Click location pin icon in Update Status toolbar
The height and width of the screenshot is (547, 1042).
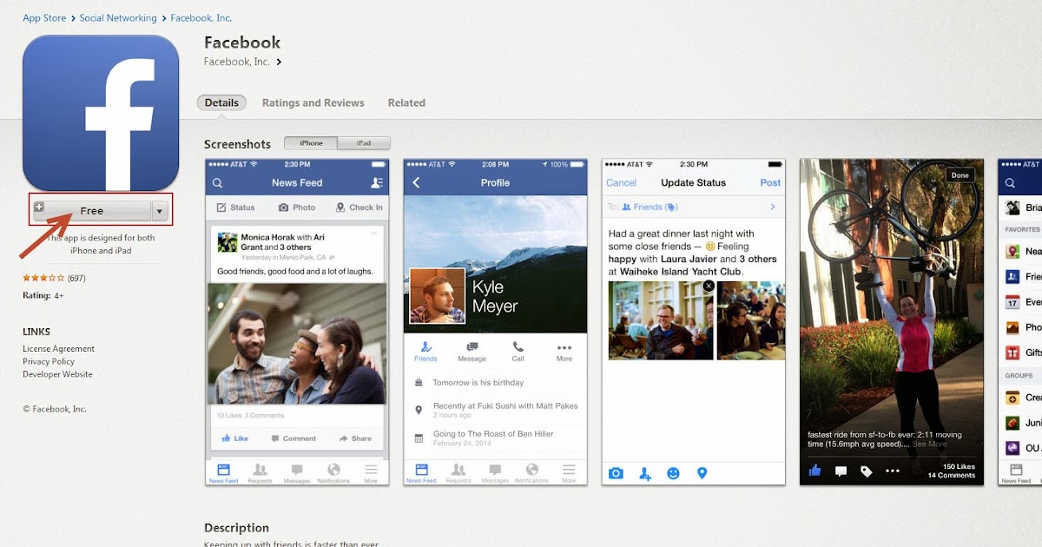click(702, 473)
